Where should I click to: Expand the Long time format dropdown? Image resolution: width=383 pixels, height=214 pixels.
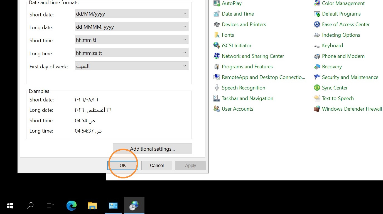(x=132, y=53)
